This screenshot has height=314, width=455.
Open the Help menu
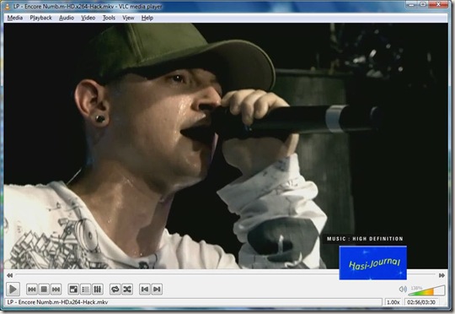coord(147,18)
